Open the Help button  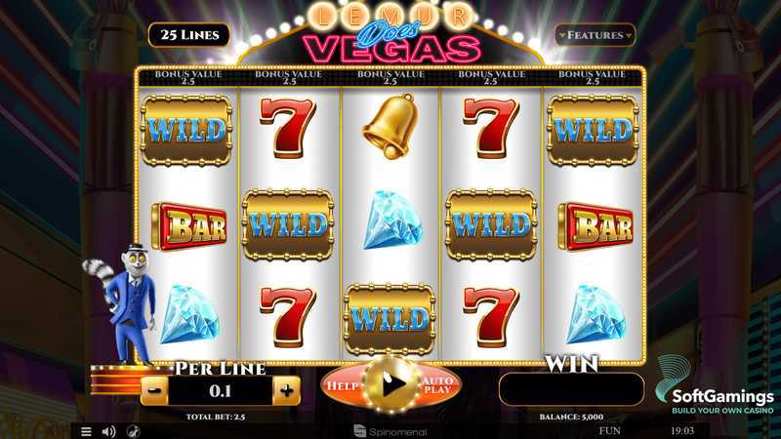point(343,385)
